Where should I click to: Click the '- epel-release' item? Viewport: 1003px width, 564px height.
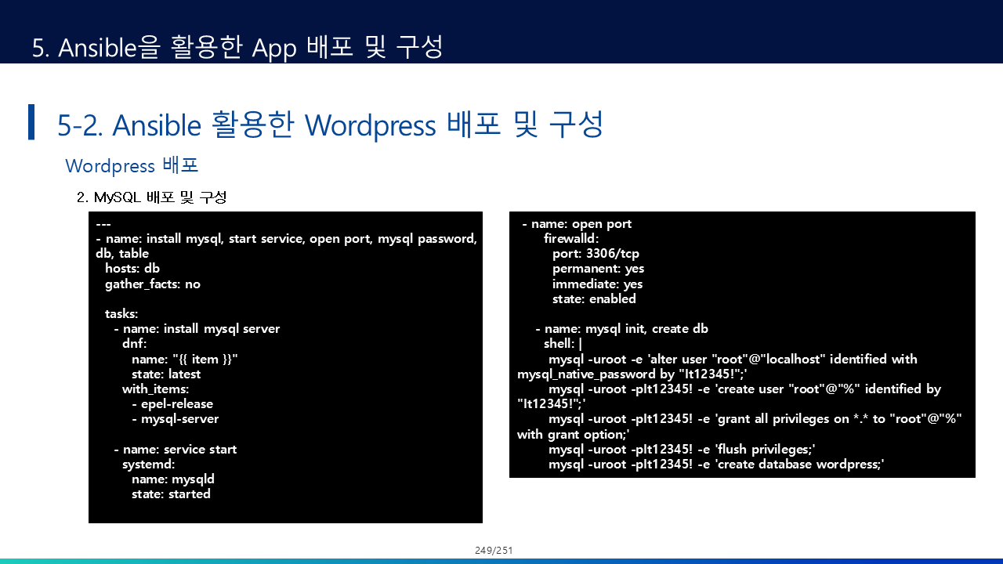[x=172, y=404]
